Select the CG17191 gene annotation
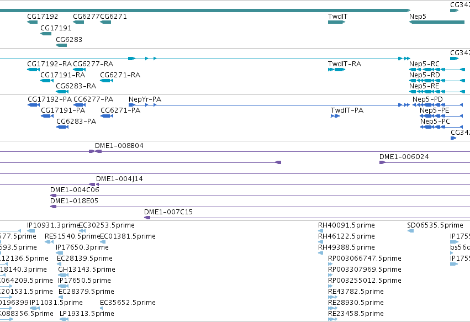Screen dimensions: 470x322 pyautogui.click(x=46, y=34)
